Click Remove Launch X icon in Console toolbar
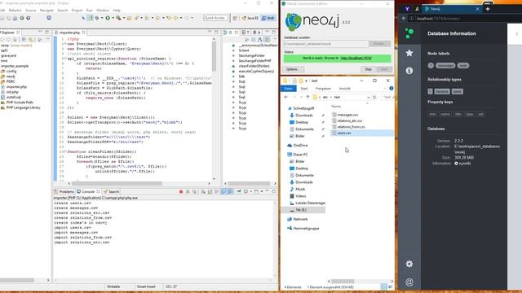This screenshot has height=293, width=522. tap(188, 192)
